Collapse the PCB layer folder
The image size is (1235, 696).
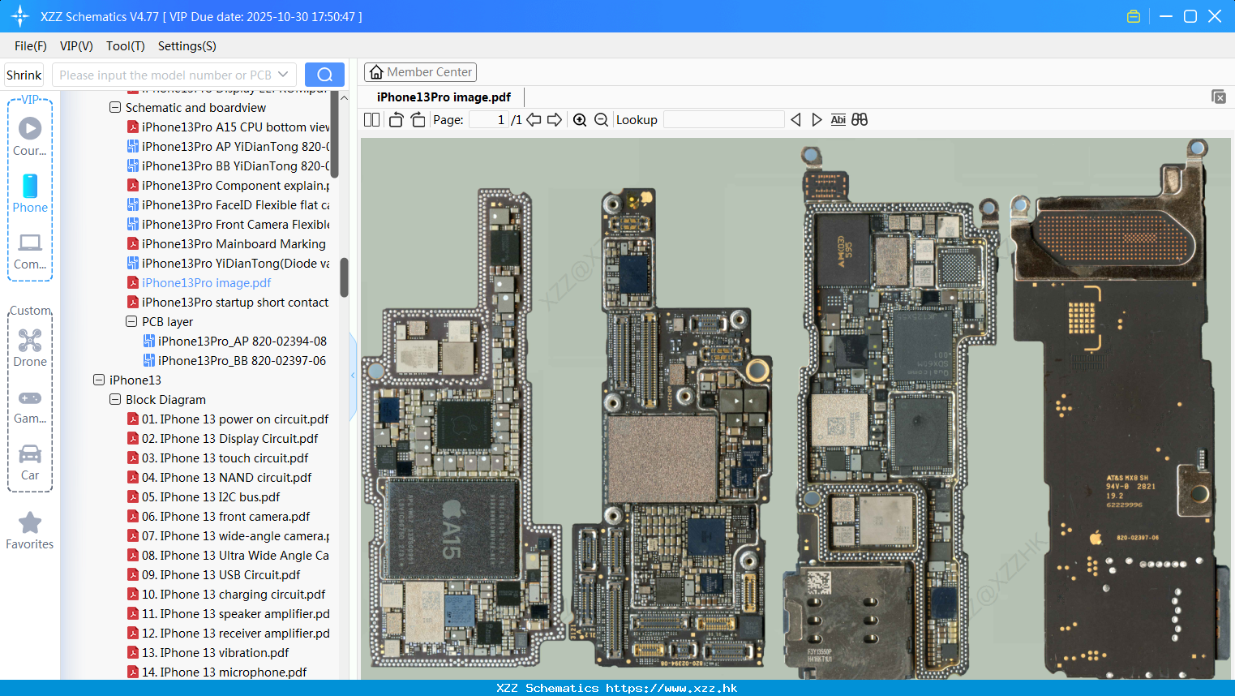[131, 321]
